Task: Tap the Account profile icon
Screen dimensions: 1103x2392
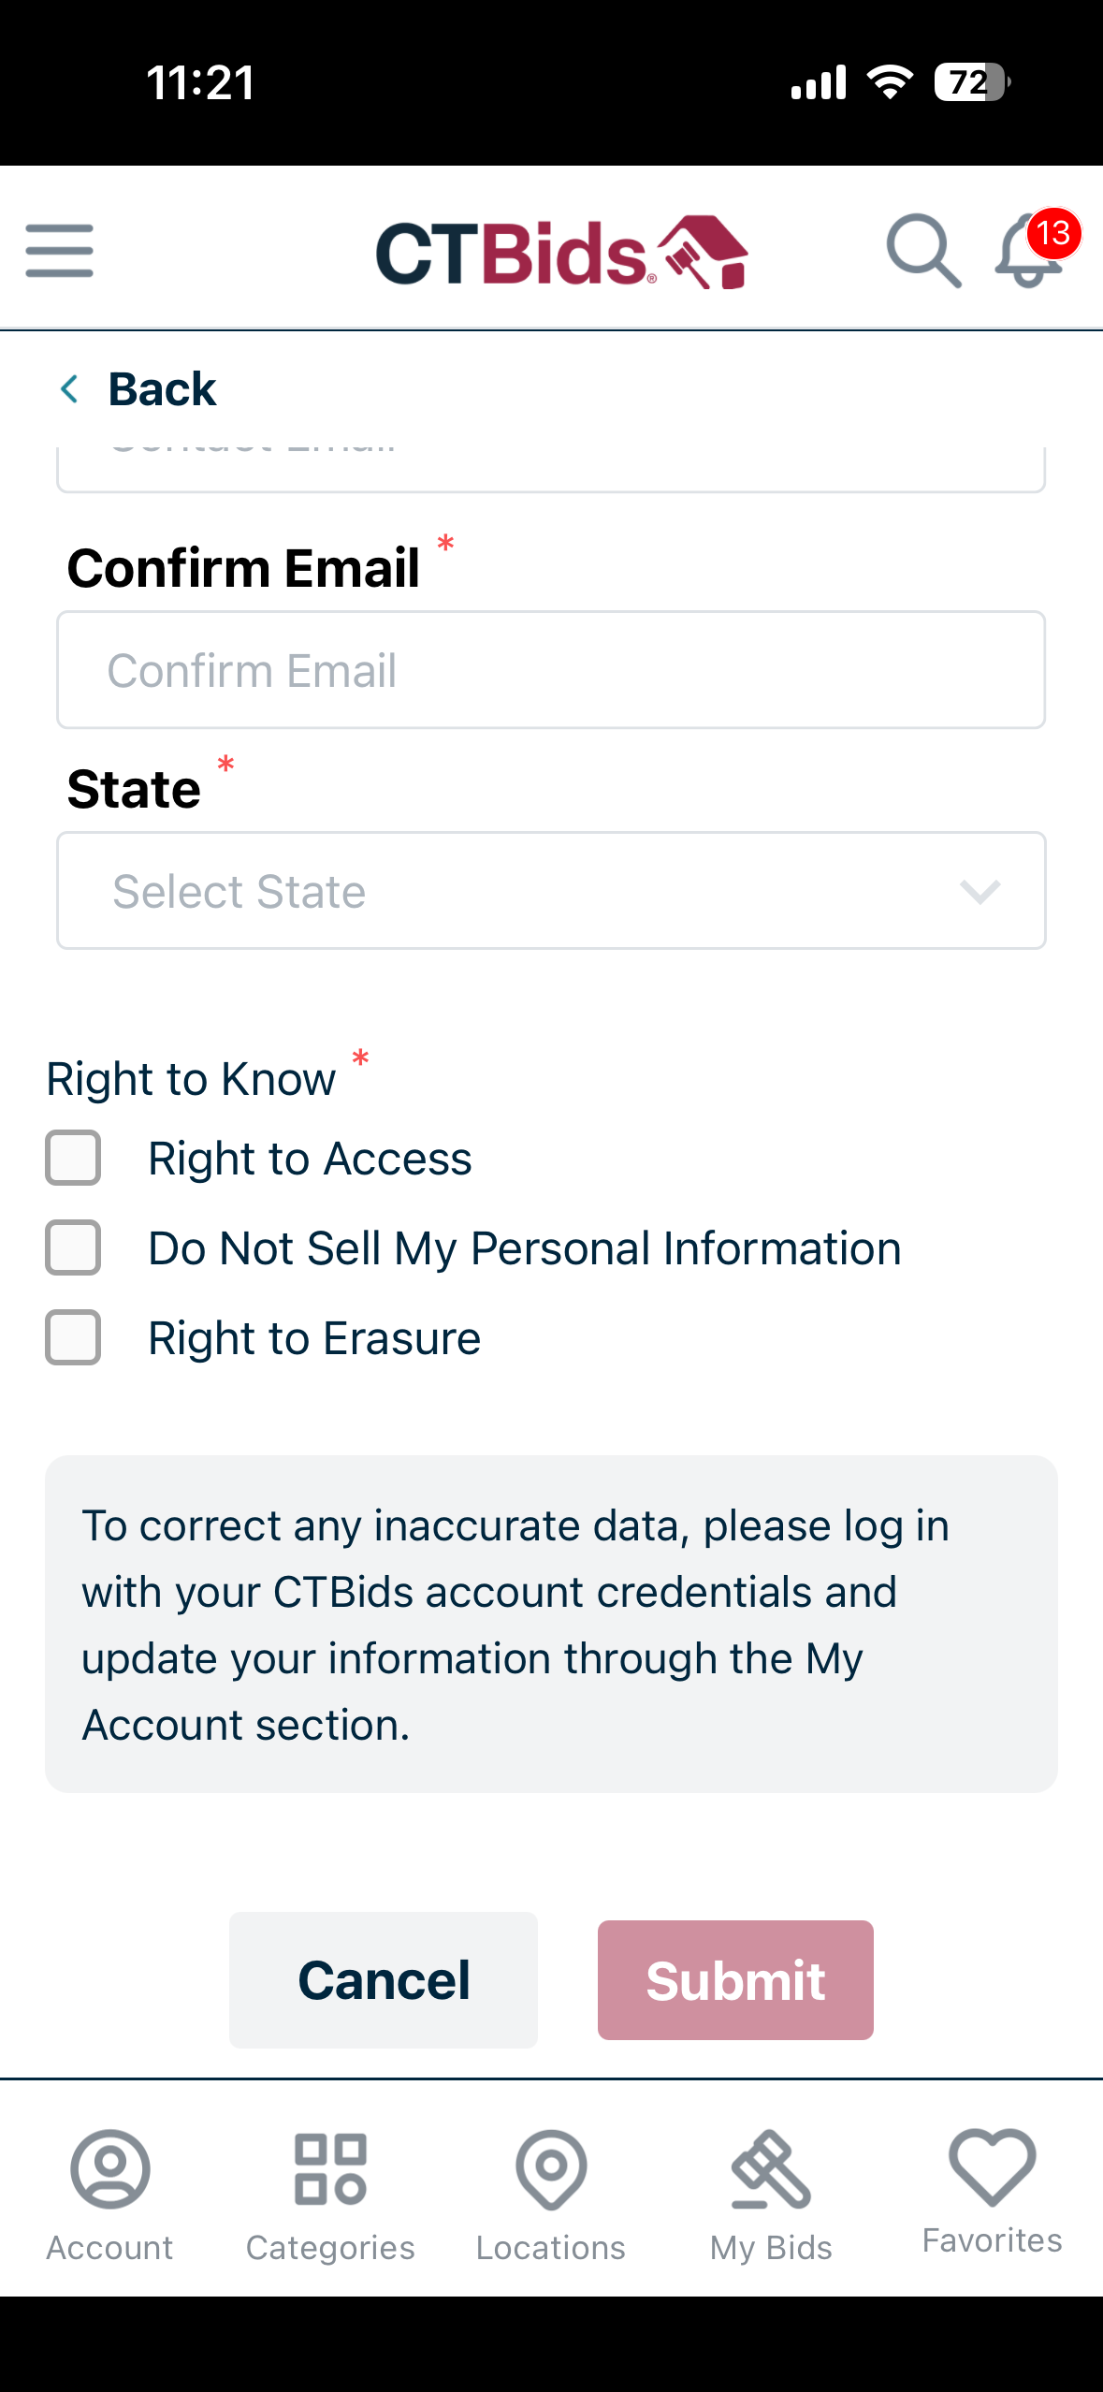Action: tap(109, 2171)
